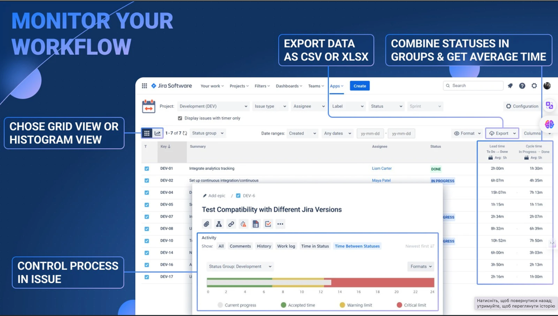The image size is (558, 316).
Task: Open Maya Patel assignee link
Action: [x=381, y=181]
